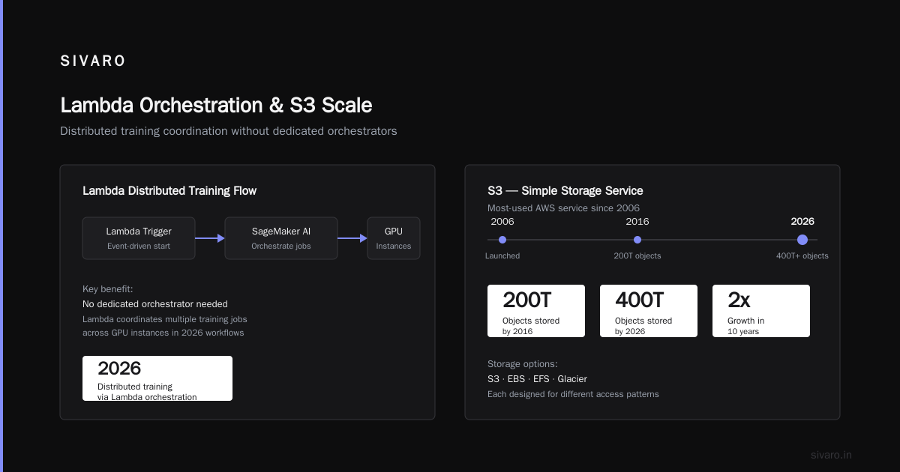
Task: Click the '200T objects' timeline caption
Action: 637,256
